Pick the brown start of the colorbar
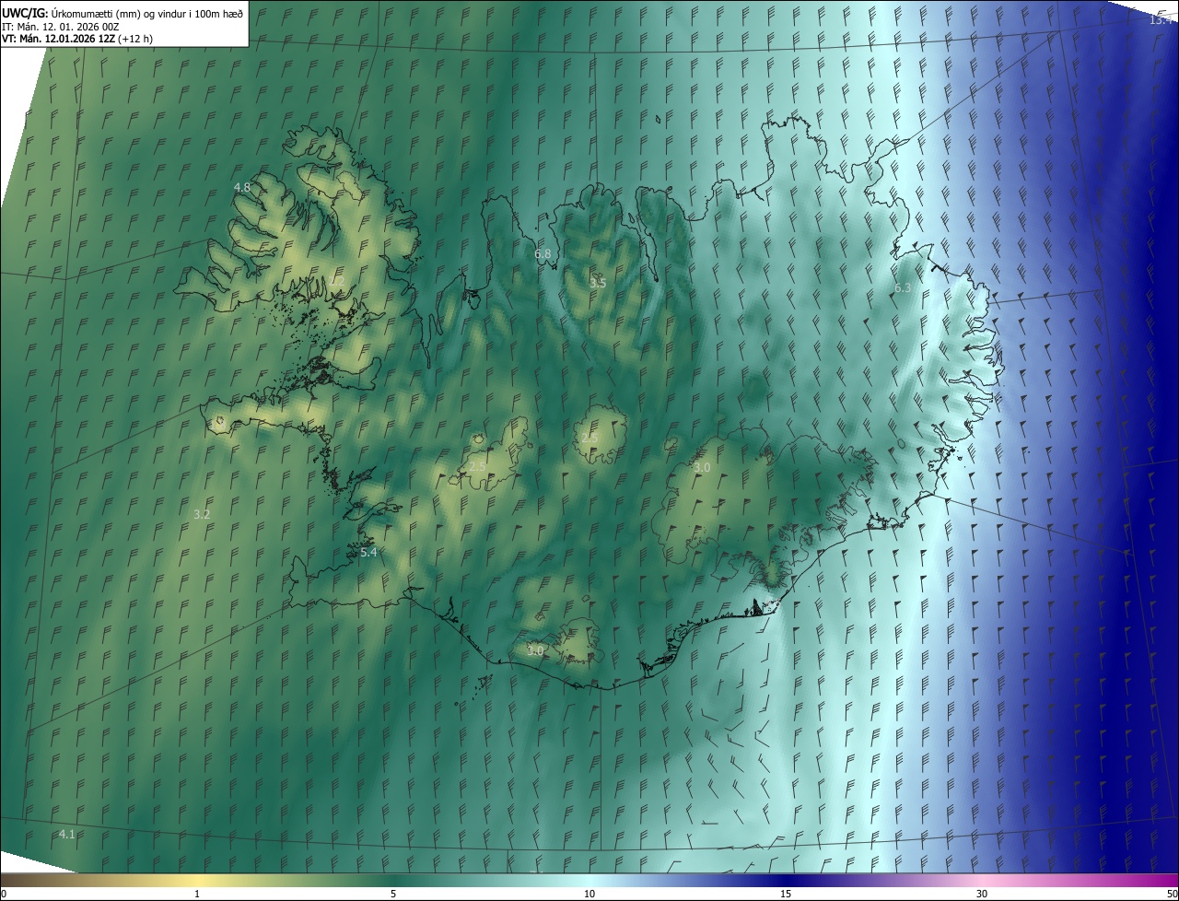The height and width of the screenshot is (901, 1179). [x=18, y=880]
